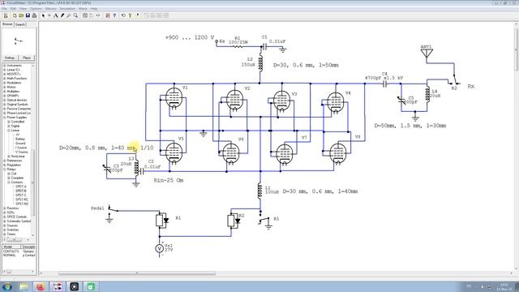Switch to the Browse tab
519x292 pixels.
pyautogui.click(x=7, y=24)
